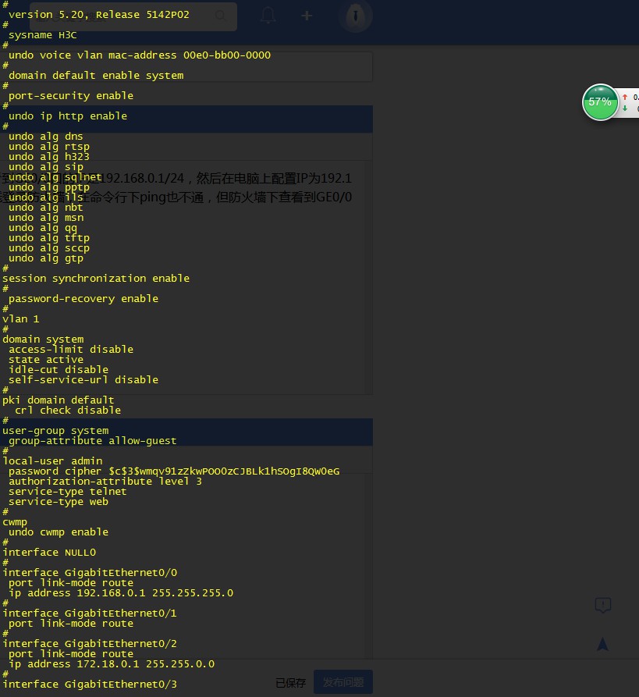639x697 pixels.
Task: Click the 'undo ip http enable' line
Action: coord(68,116)
